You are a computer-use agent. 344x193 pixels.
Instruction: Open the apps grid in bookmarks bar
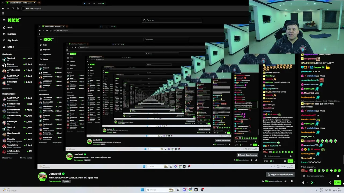tap(3, 13)
